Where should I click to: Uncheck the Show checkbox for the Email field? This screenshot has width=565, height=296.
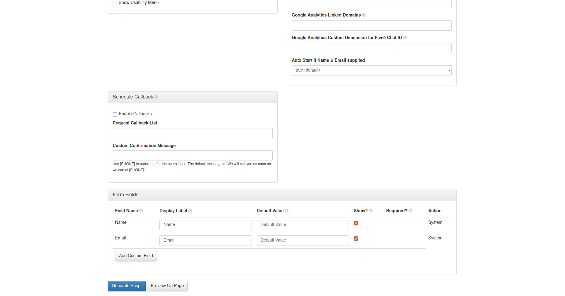[x=356, y=239]
